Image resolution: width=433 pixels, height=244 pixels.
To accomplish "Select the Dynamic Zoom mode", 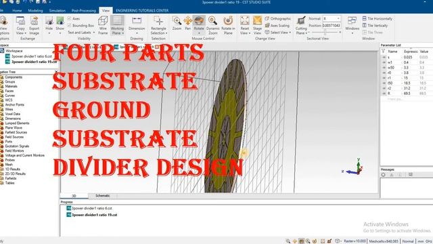I will point(213,25).
